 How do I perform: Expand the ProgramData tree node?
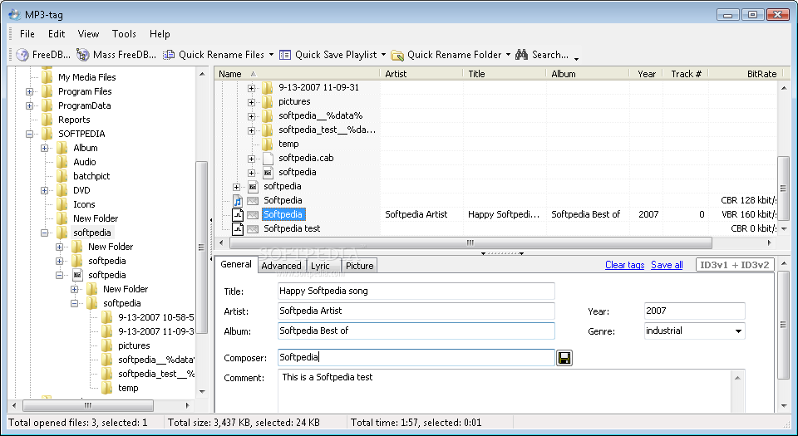click(30, 105)
